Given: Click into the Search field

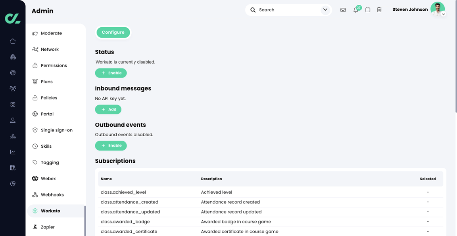Looking at the screenshot, I should point(288,10).
